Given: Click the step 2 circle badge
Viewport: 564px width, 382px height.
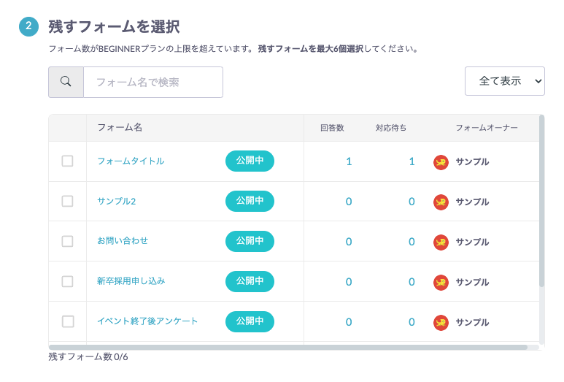Looking at the screenshot, I should point(28,26).
